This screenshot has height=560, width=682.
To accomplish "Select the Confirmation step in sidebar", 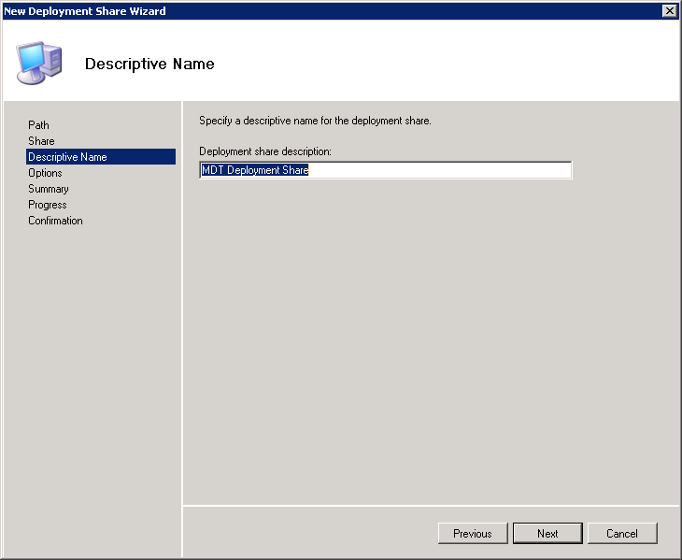I will coord(55,221).
